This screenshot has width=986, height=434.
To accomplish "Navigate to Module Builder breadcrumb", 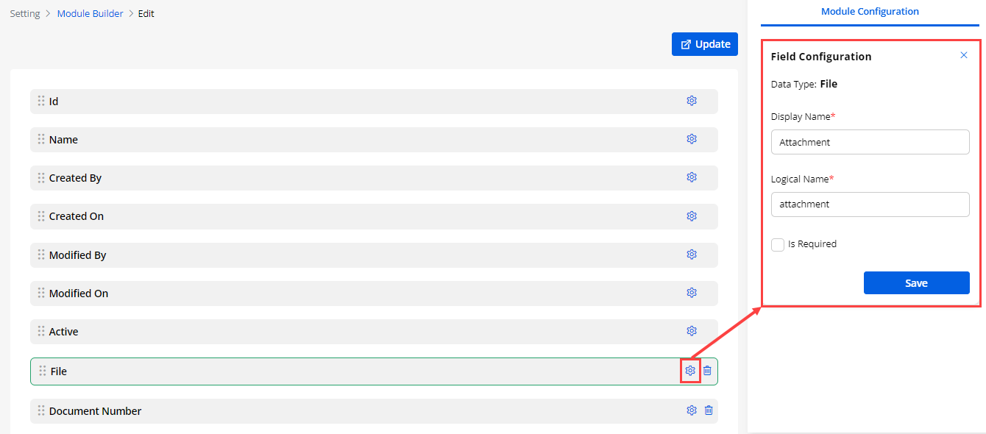I will 91,14.
